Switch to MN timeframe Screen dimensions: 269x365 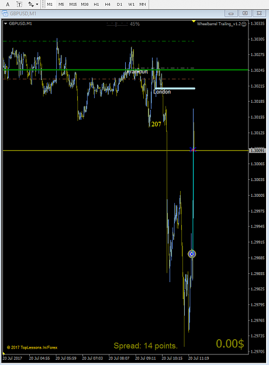click(143, 4)
